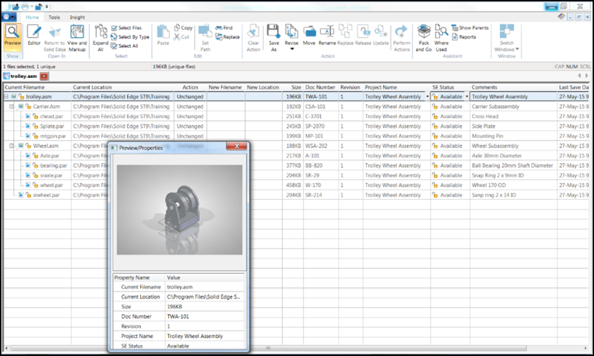Click the Update action icon

point(381,35)
